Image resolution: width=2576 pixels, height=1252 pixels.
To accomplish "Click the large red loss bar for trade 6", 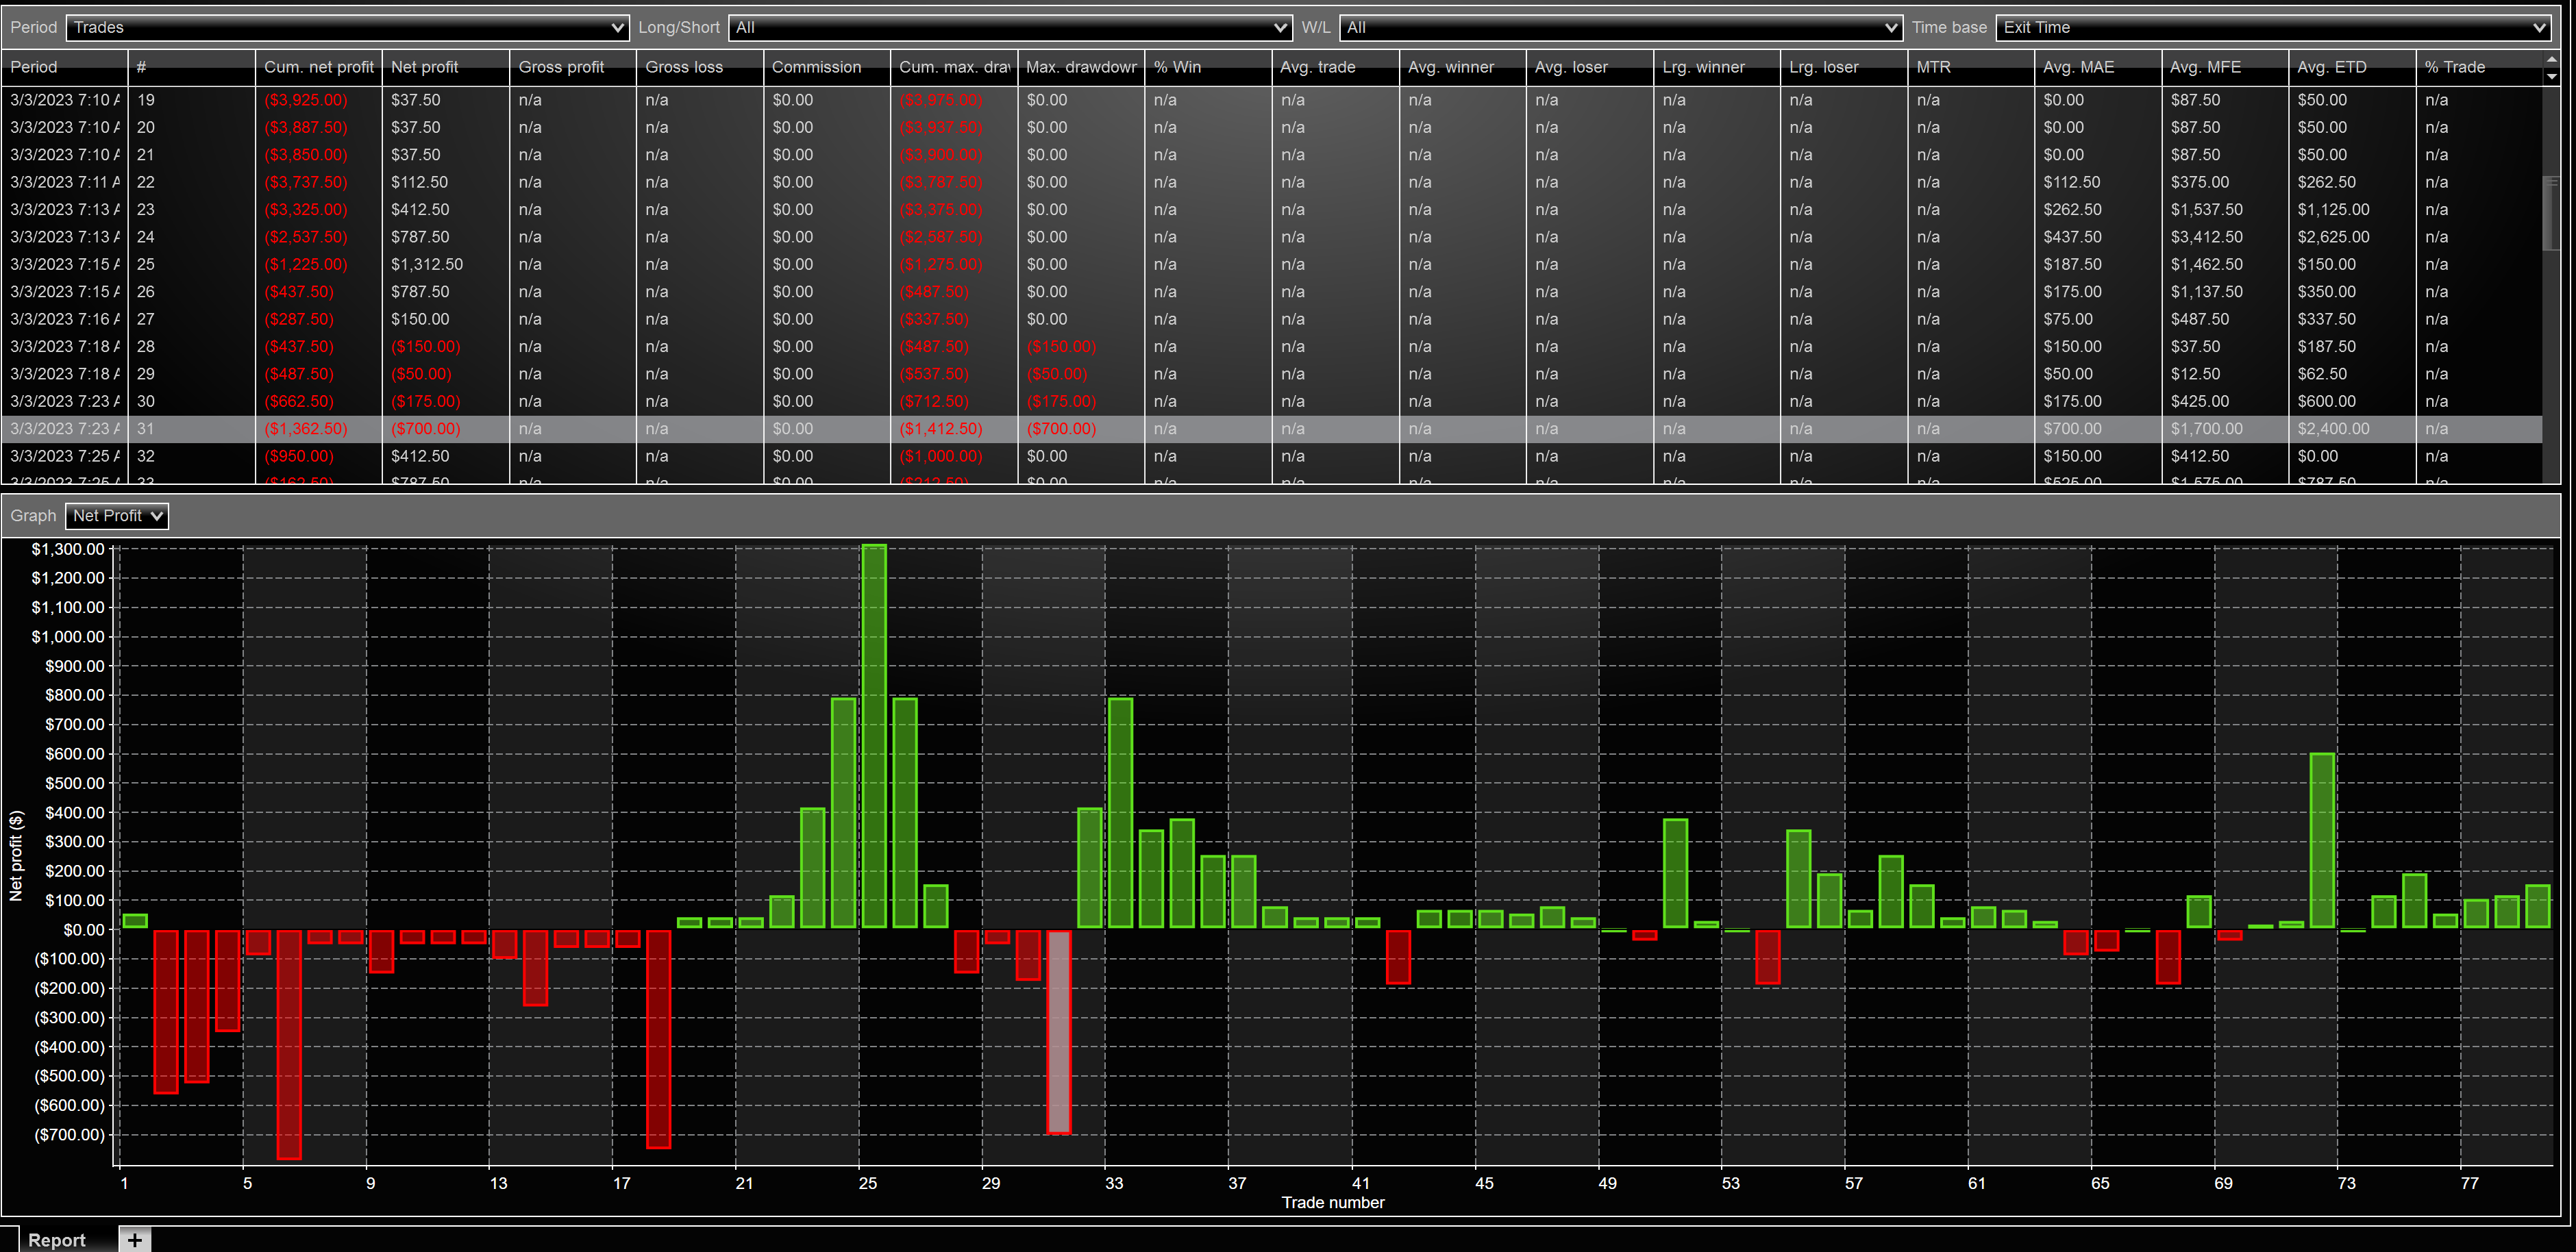I will (289, 1044).
